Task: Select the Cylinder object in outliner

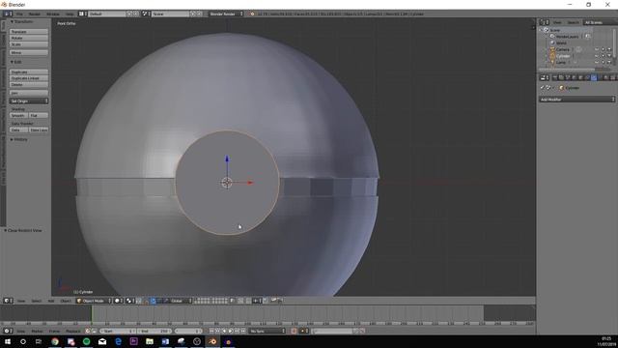Action: [x=563, y=56]
